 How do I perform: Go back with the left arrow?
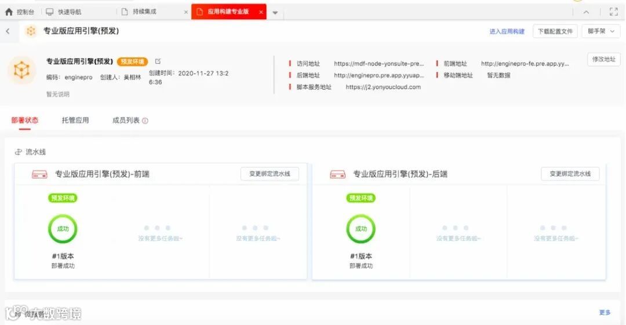tap(8, 31)
